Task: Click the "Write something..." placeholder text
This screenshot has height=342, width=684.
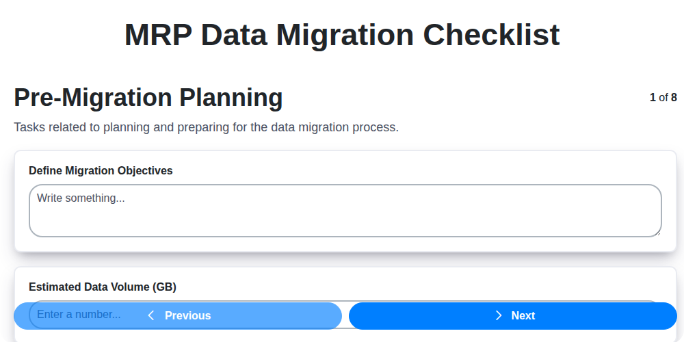Action: 81,198
